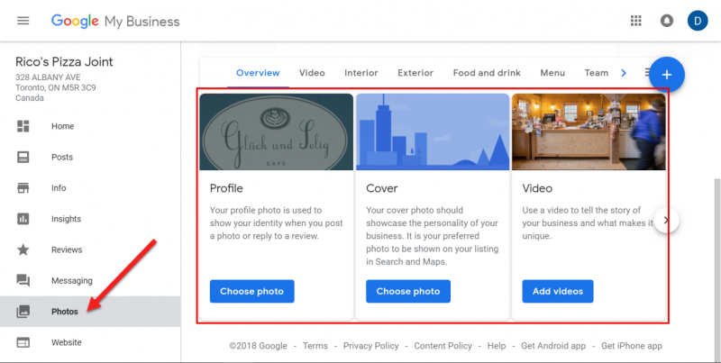Open the Privacy Policy link
Screen dimensions: 721x363
[371, 346]
